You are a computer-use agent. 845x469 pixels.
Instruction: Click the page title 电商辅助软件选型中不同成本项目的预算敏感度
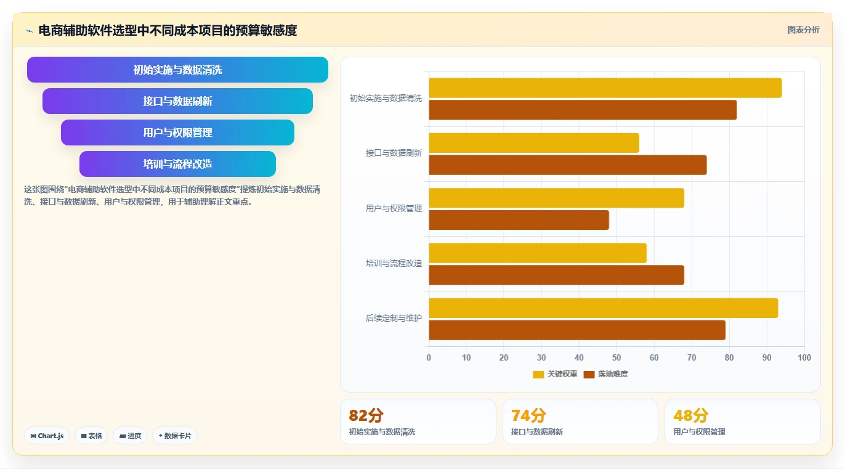(x=168, y=30)
